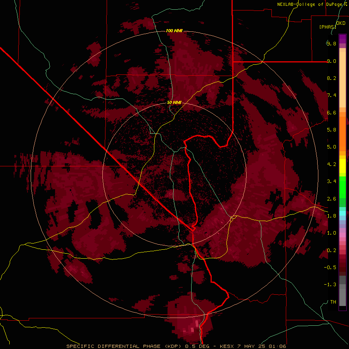Click the OKD label near the legend
The width and height of the screenshot is (349, 349).
click(341, 23)
